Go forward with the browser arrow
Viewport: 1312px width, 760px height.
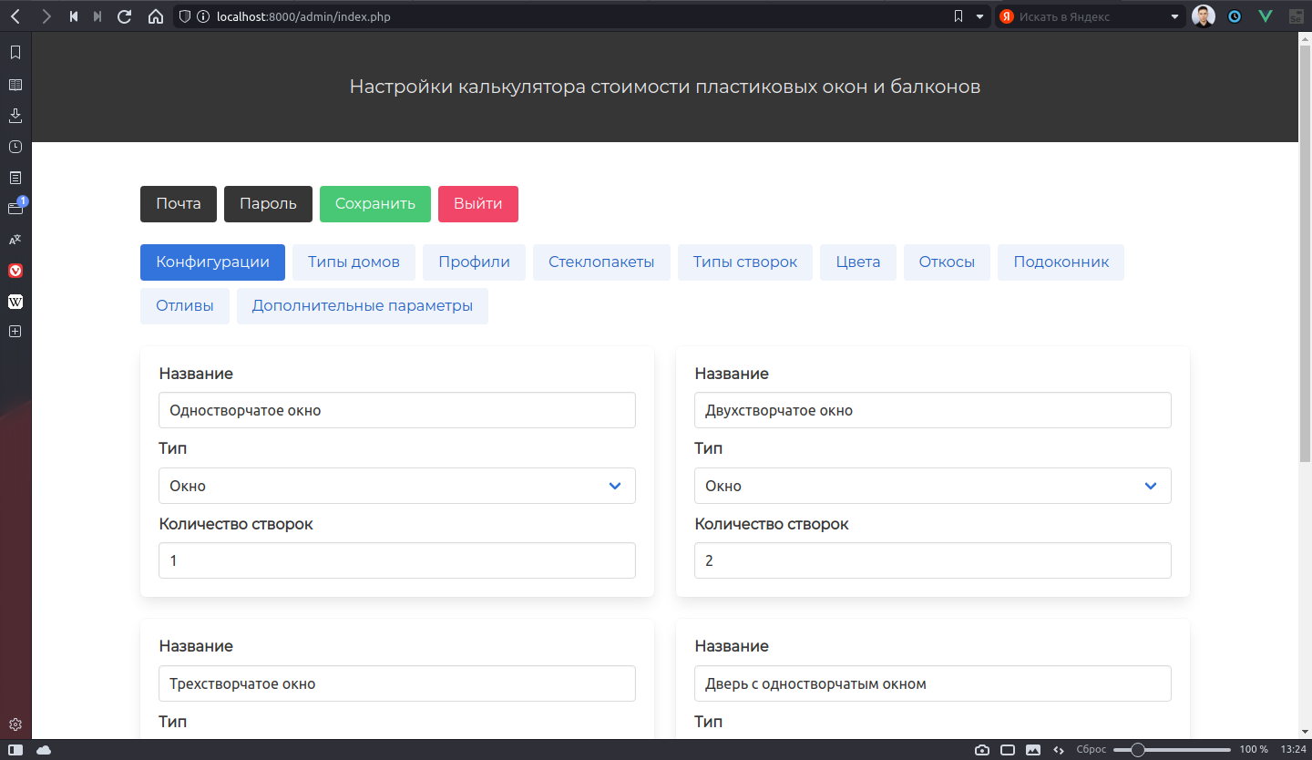click(x=46, y=16)
